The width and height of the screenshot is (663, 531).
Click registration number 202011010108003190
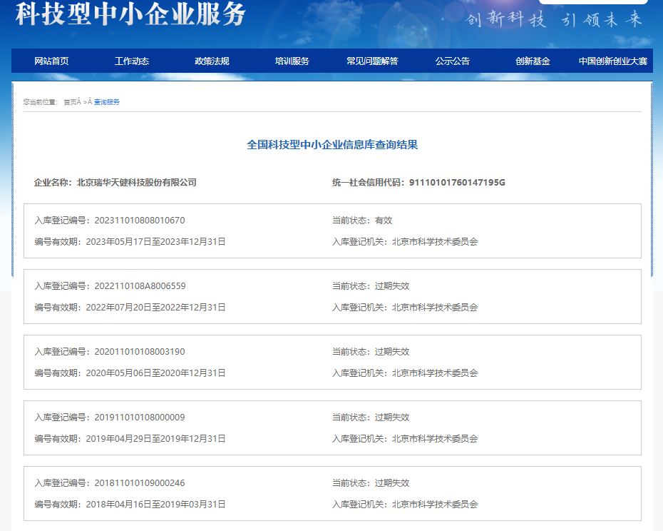[x=140, y=351]
